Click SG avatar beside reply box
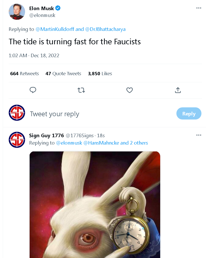Image resolution: width=206 pixels, height=258 pixels. point(17,113)
